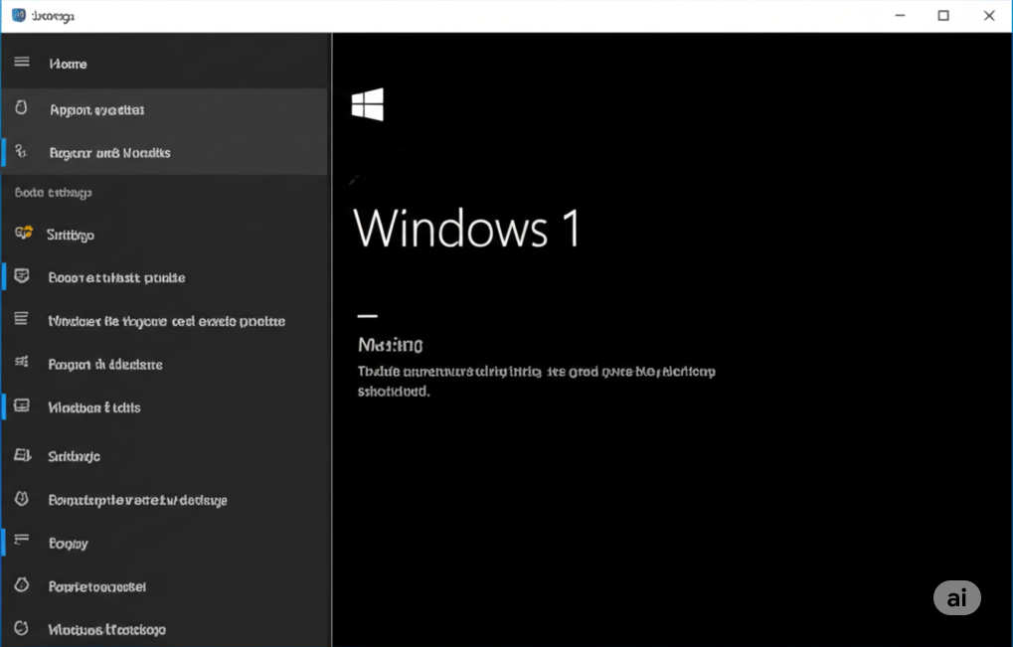Click the shield icon beside 'Booơrattıhstt ptınlte'
Screen dimensions: 1013x647
pyautogui.click(x=22, y=276)
